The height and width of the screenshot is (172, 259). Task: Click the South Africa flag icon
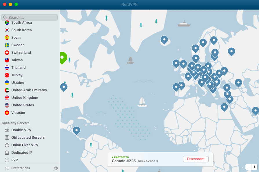point(7,23)
